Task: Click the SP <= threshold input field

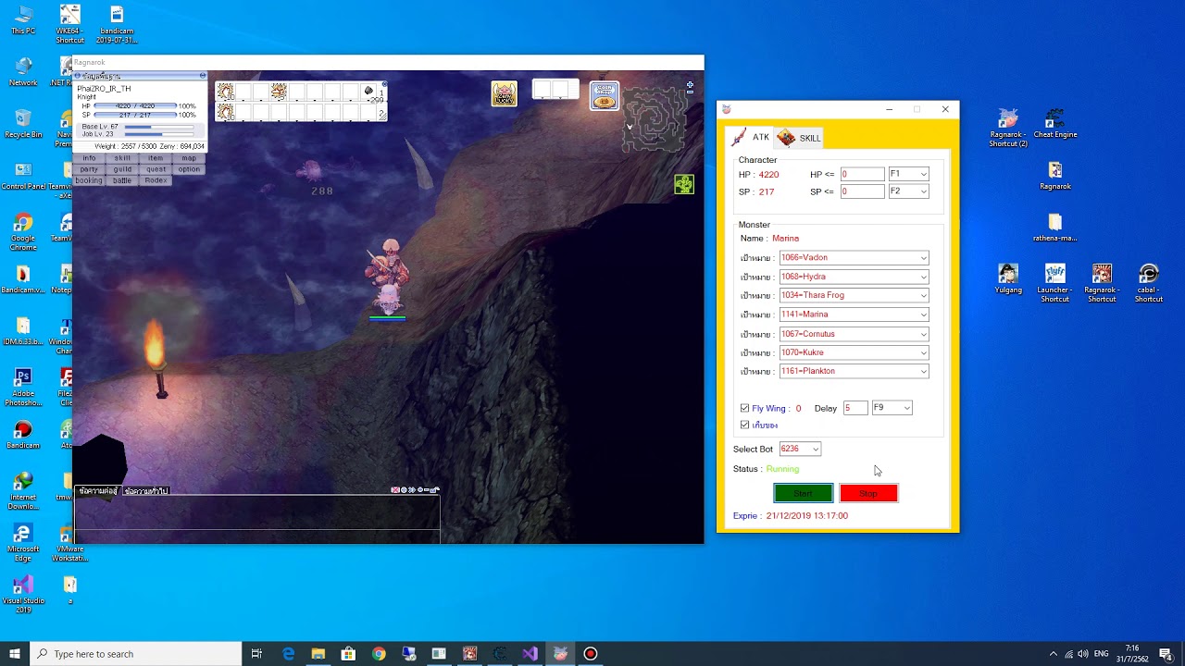Action: point(862,191)
